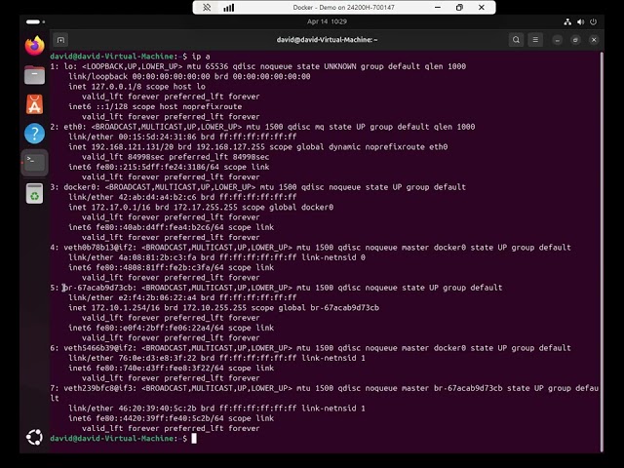
Task: Minimize the Docker - Demo remote session
Action: coord(438,8)
